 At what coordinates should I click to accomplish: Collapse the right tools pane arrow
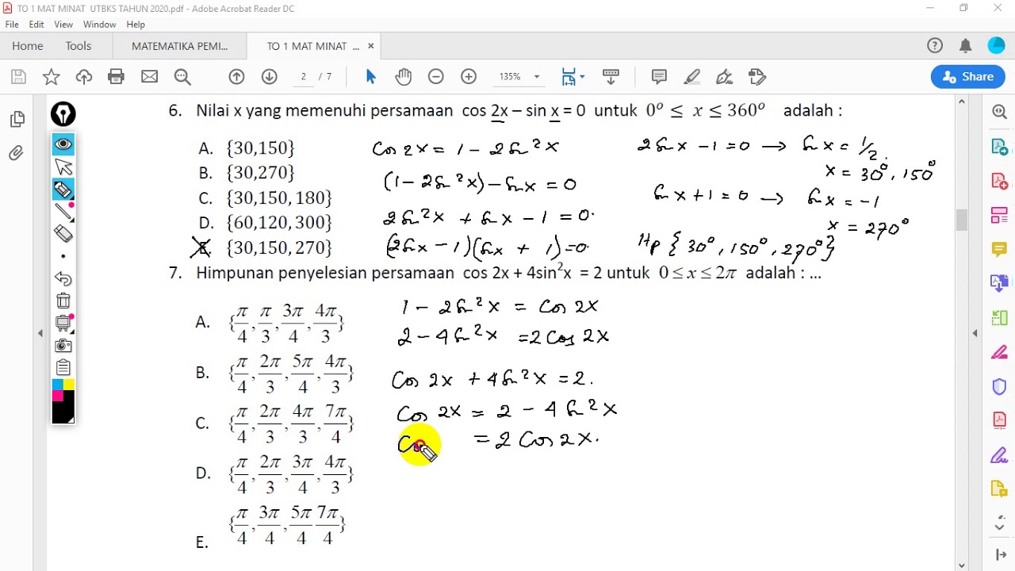(975, 333)
